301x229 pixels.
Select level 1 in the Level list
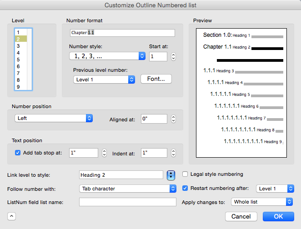point(21,32)
